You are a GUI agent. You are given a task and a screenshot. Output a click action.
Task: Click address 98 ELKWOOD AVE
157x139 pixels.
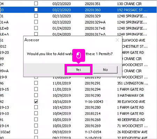(131, 101)
